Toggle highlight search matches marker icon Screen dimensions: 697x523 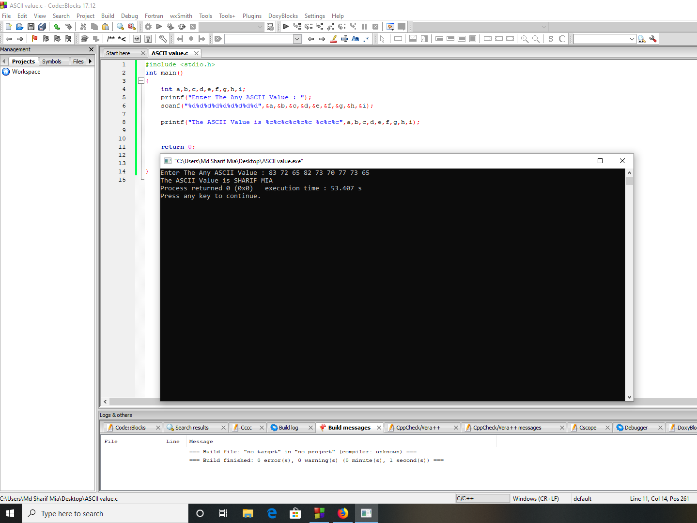[333, 39]
